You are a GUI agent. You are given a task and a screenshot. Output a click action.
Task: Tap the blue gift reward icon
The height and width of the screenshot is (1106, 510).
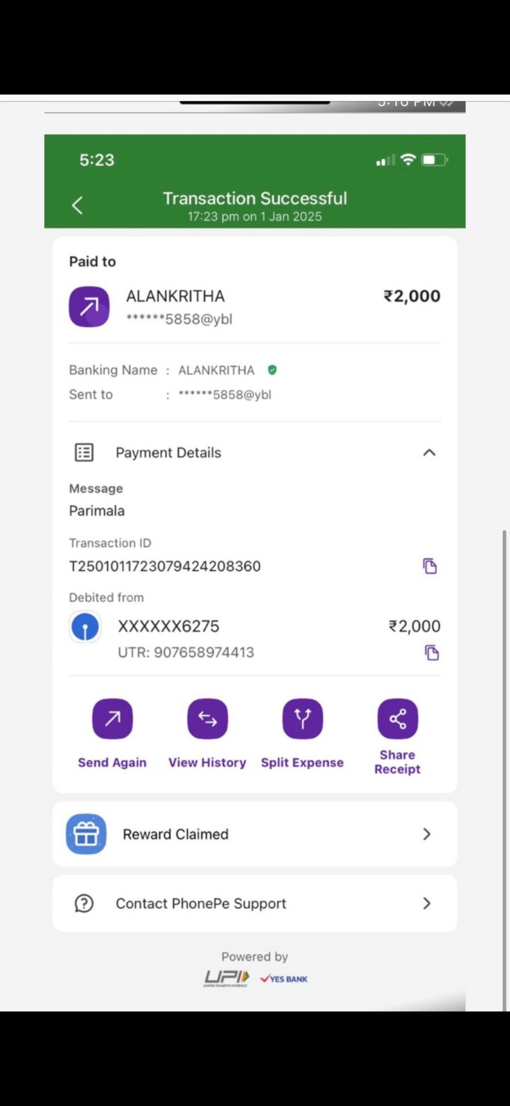pos(86,834)
